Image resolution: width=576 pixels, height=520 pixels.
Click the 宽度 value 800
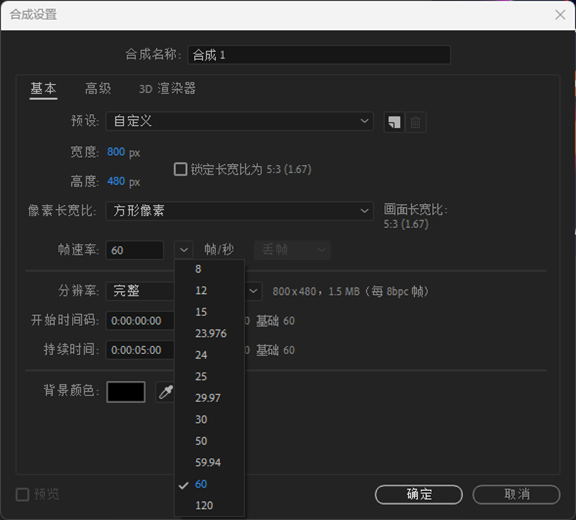click(116, 152)
